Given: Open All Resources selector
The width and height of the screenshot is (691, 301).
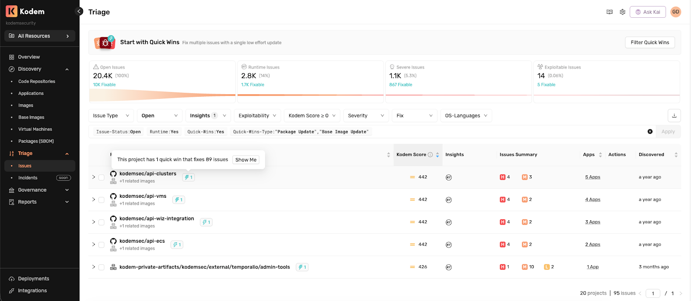Looking at the screenshot, I should click(x=40, y=36).
